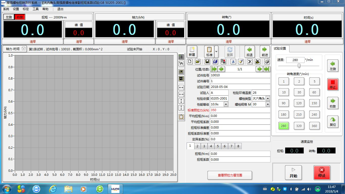Viewport: 345px width, 194px height.
Task: Open the 工具 menu
Action: 36,9
